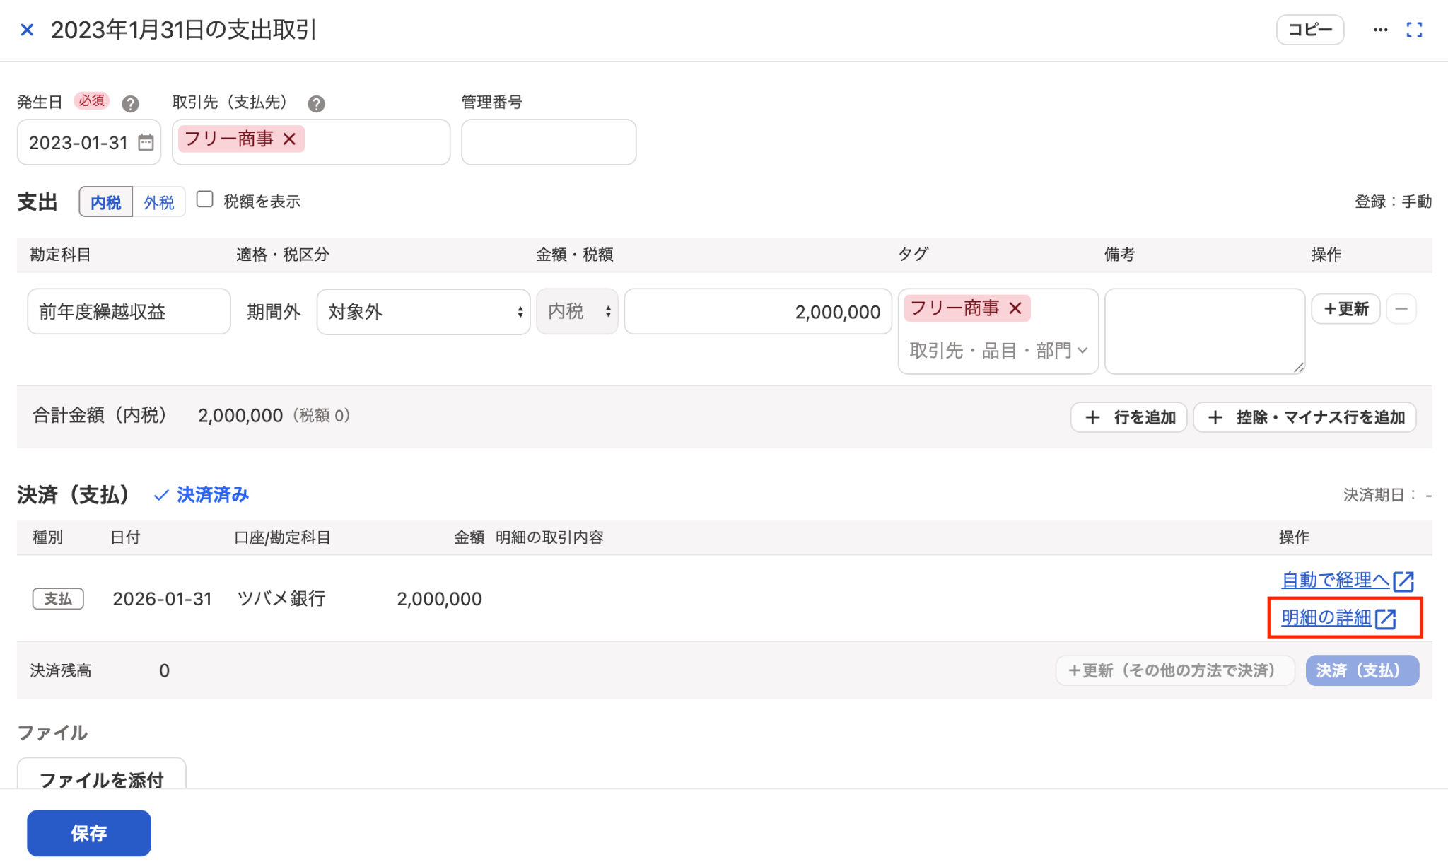This screenshot has width=1448, height=862.
Task: Click the 登録：手動 label
Action: 1393,202
